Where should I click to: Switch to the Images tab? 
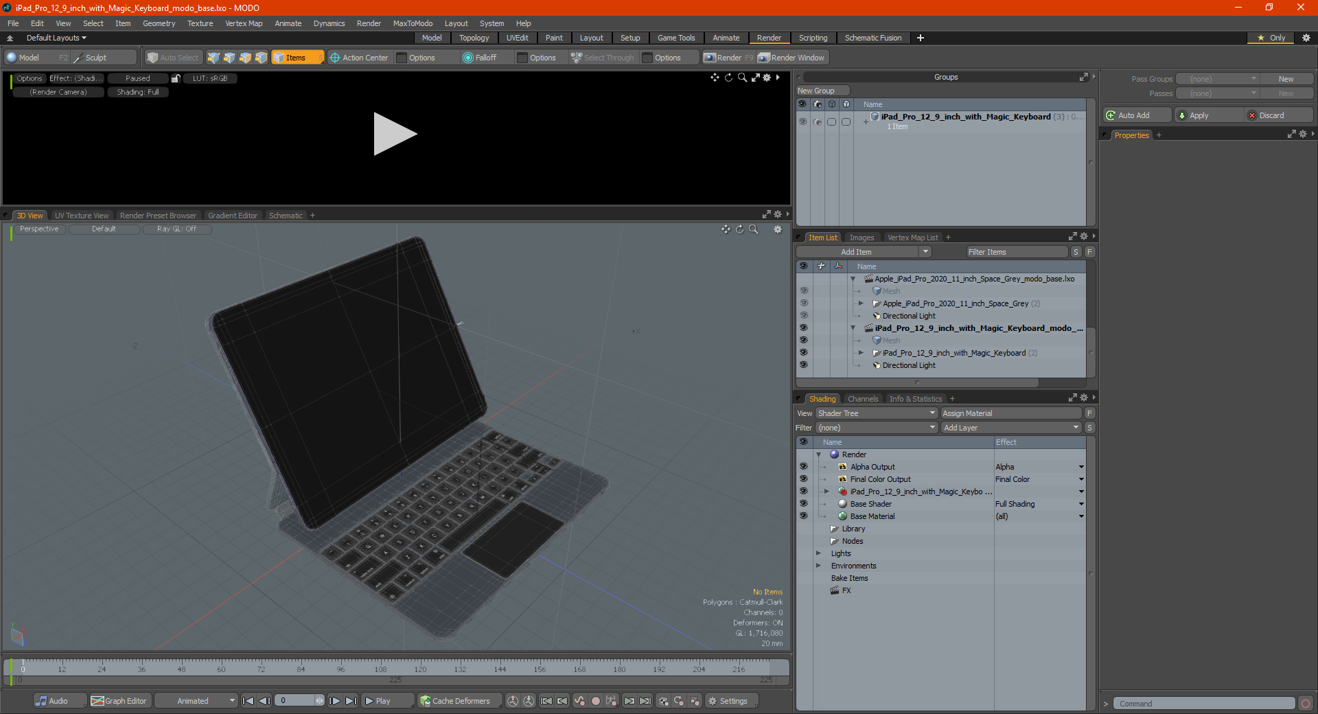pyautogui.click(x=862, y=238)
